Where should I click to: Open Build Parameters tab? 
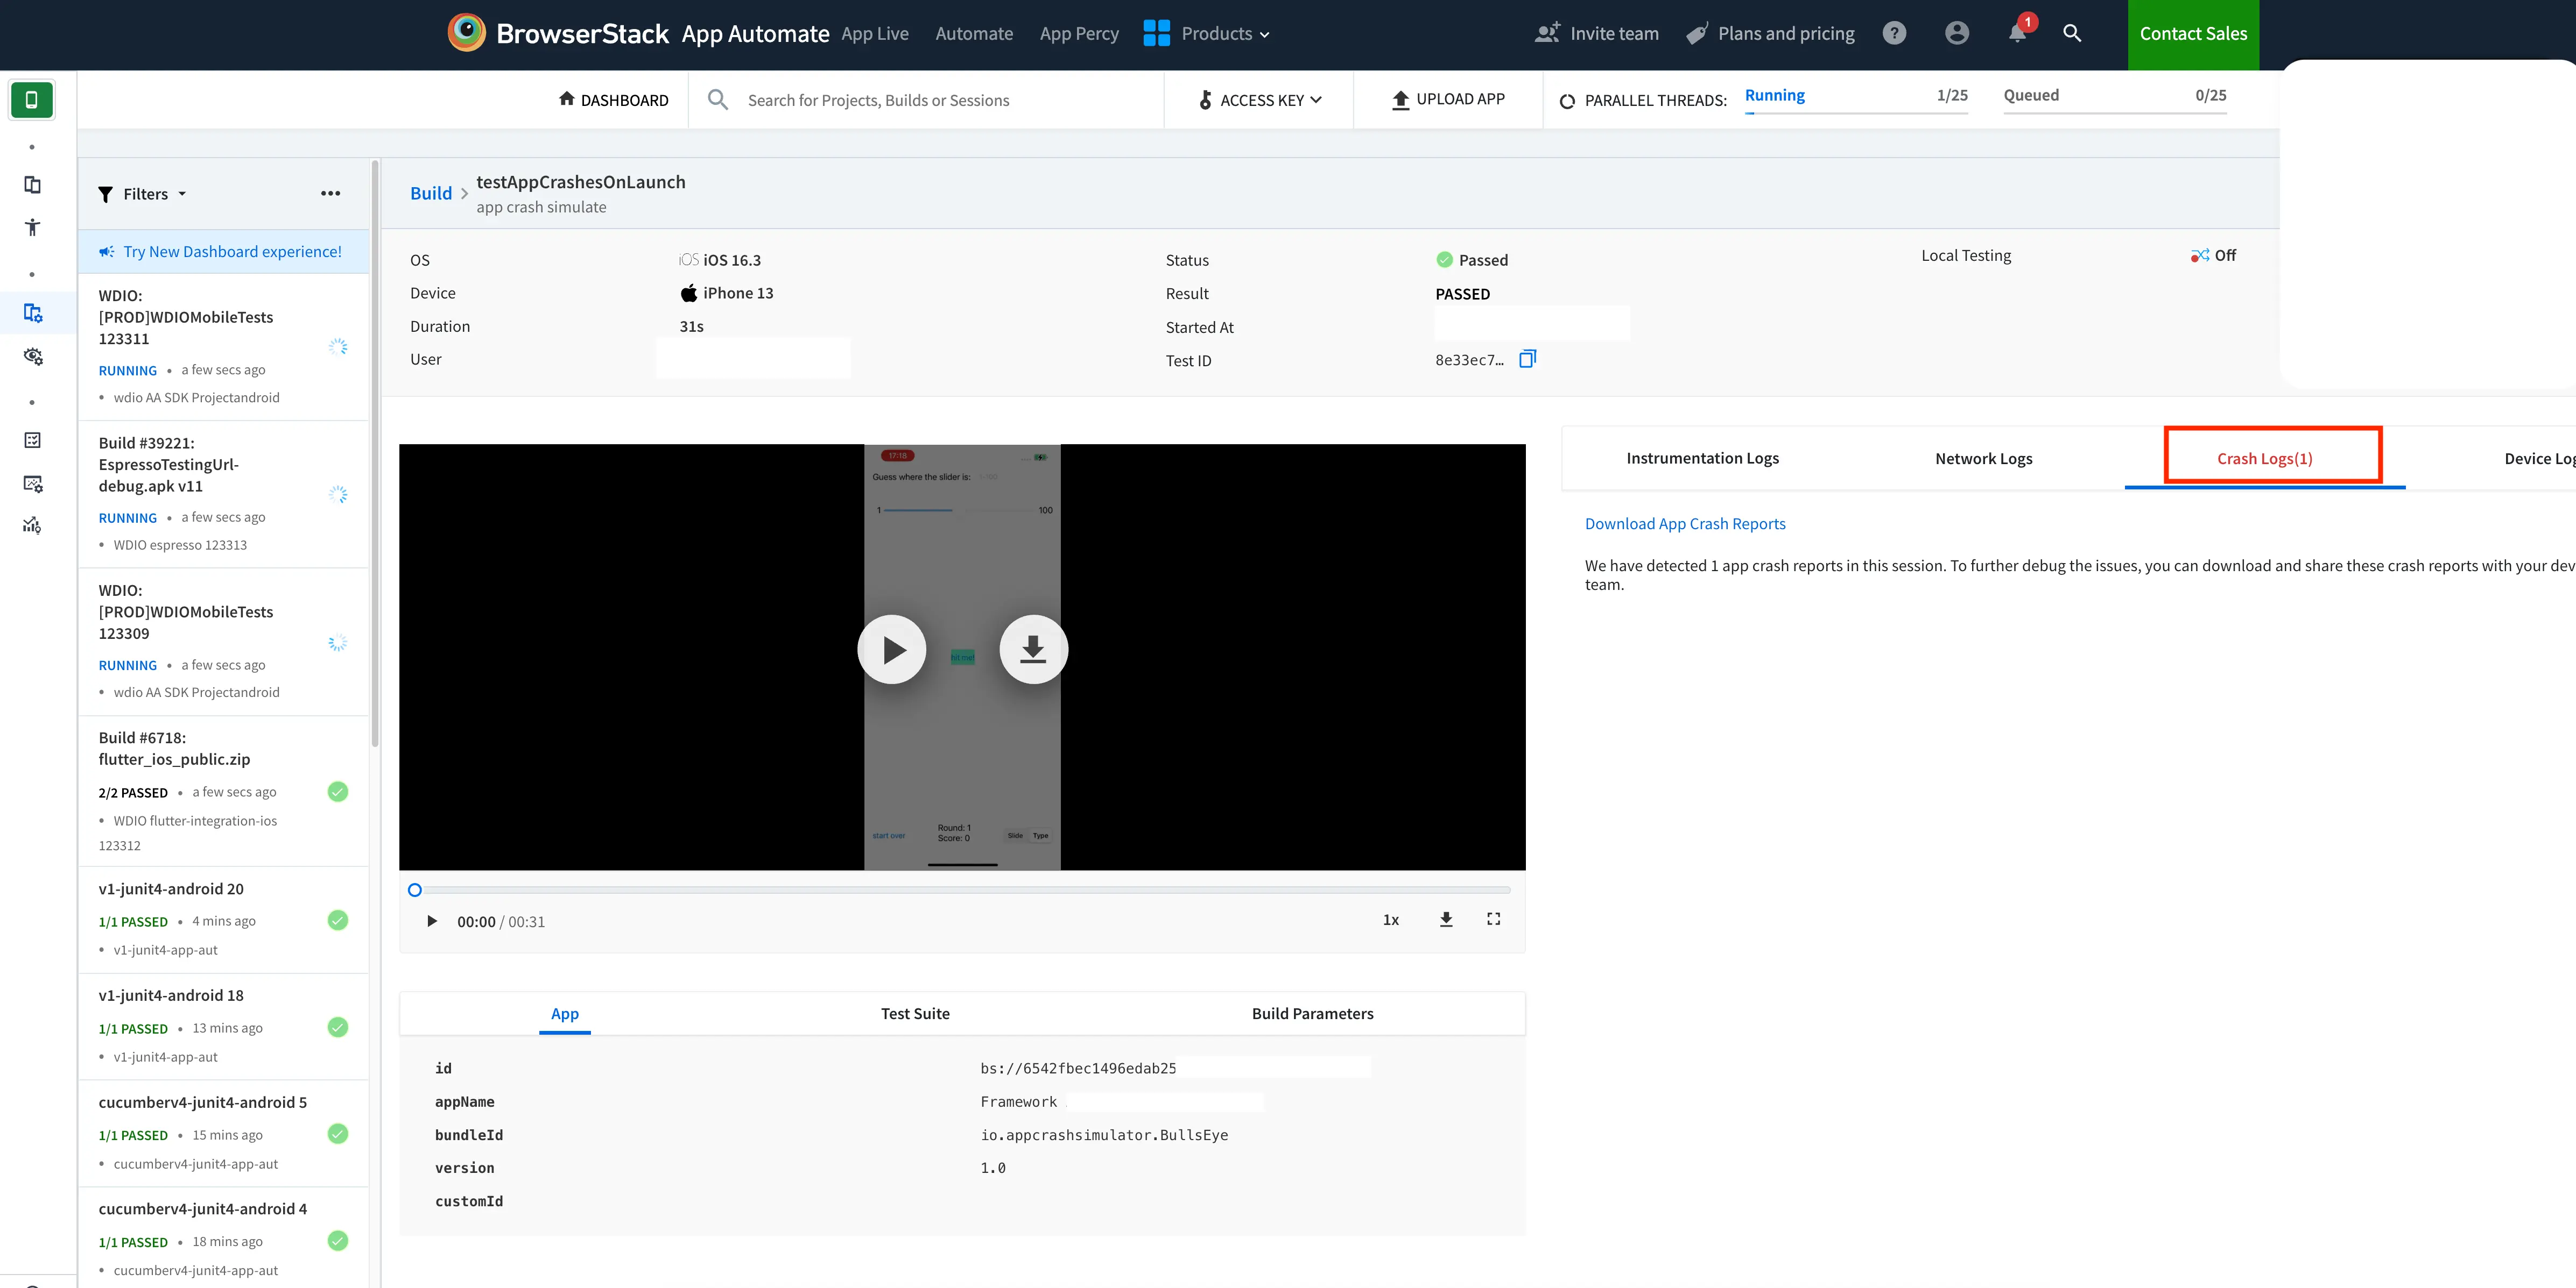(1312, 1013)
